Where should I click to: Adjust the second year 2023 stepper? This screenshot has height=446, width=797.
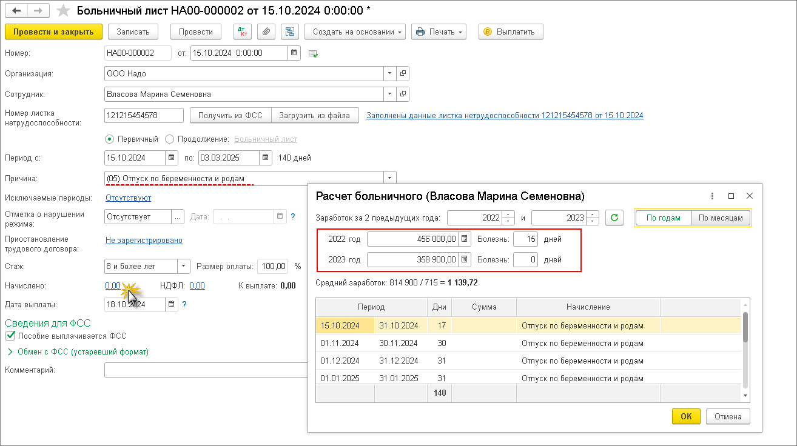click(593, 218)
